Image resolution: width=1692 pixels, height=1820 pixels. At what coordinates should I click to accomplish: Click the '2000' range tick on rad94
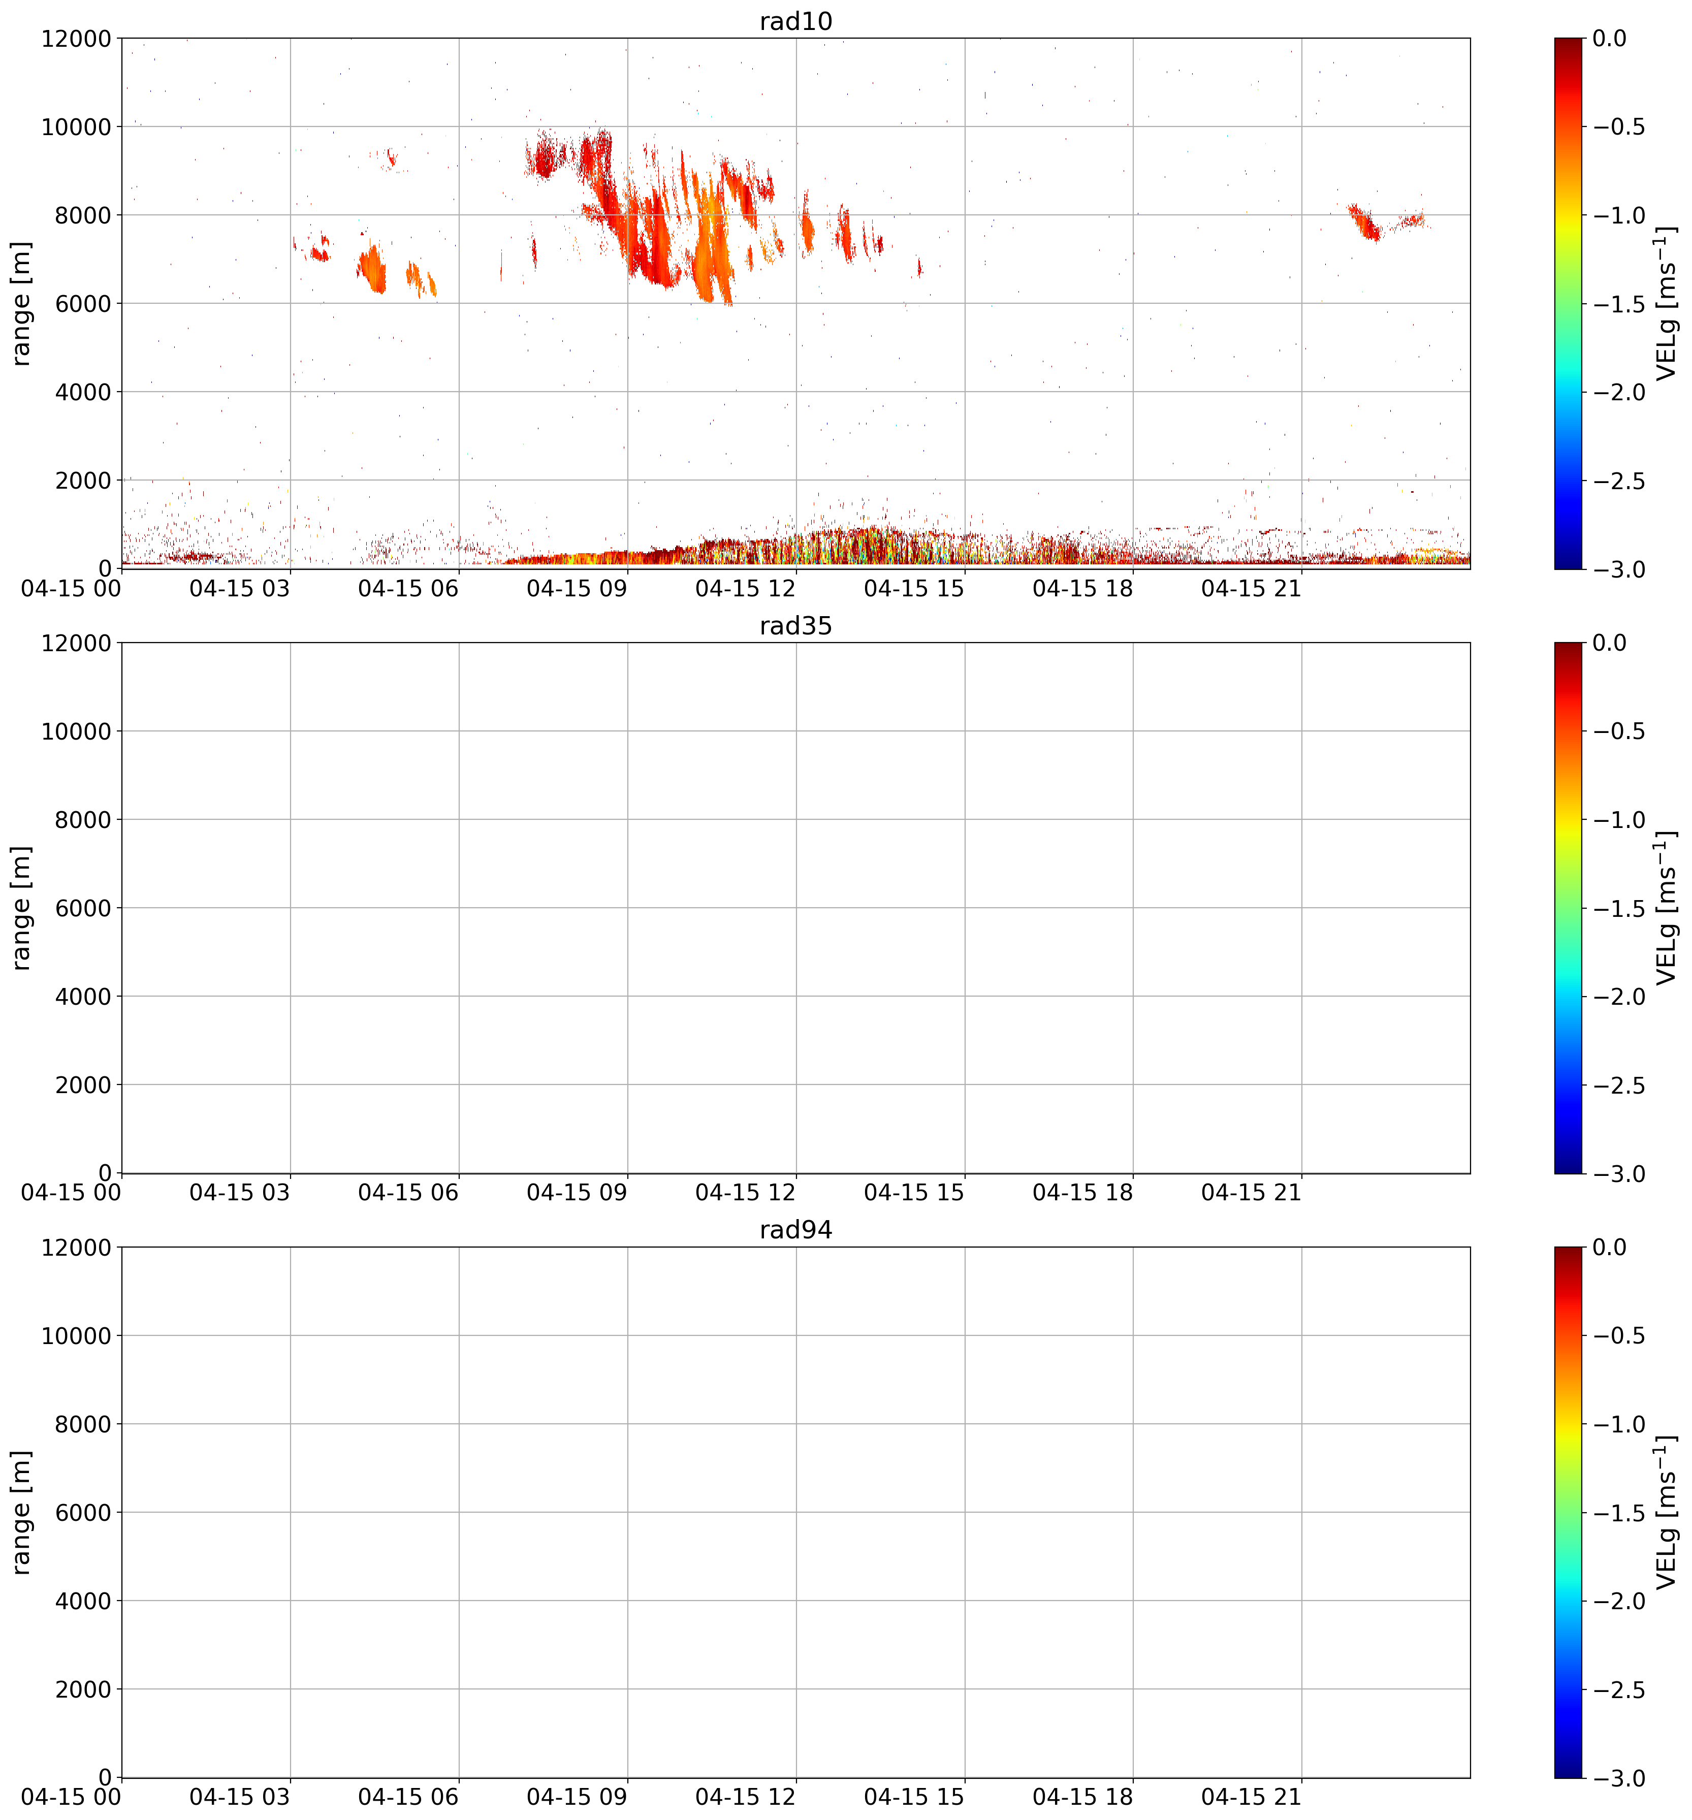(83, 1689)
